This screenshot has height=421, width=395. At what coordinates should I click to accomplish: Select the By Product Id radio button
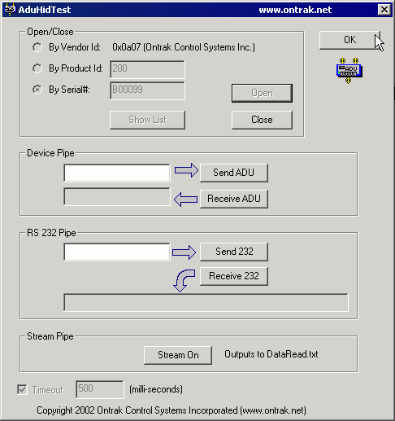[x=37, y=68]
